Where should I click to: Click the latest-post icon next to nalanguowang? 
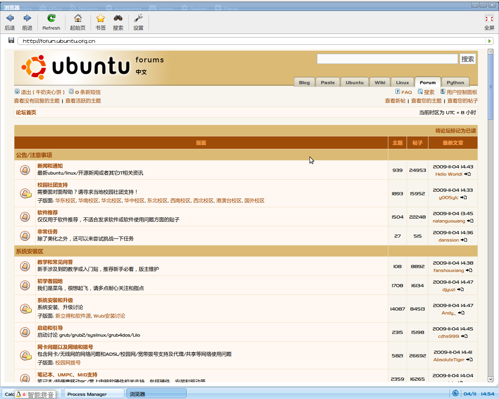(470, 221)
